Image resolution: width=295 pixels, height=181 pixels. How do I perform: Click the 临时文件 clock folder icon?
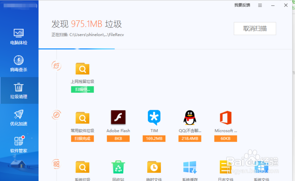(x=154, y=167)
